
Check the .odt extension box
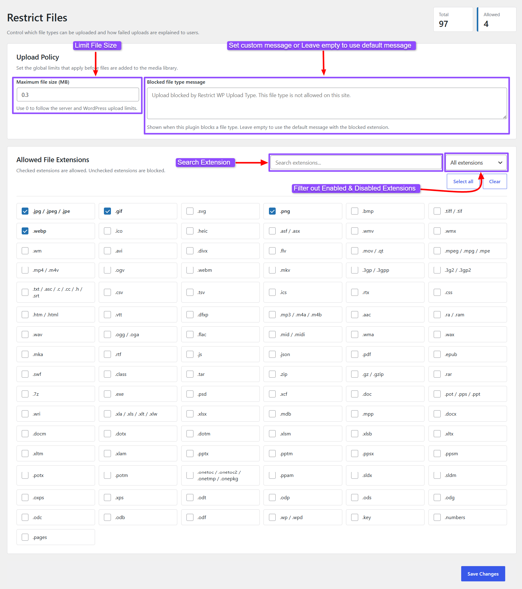[x=190, y=498]
